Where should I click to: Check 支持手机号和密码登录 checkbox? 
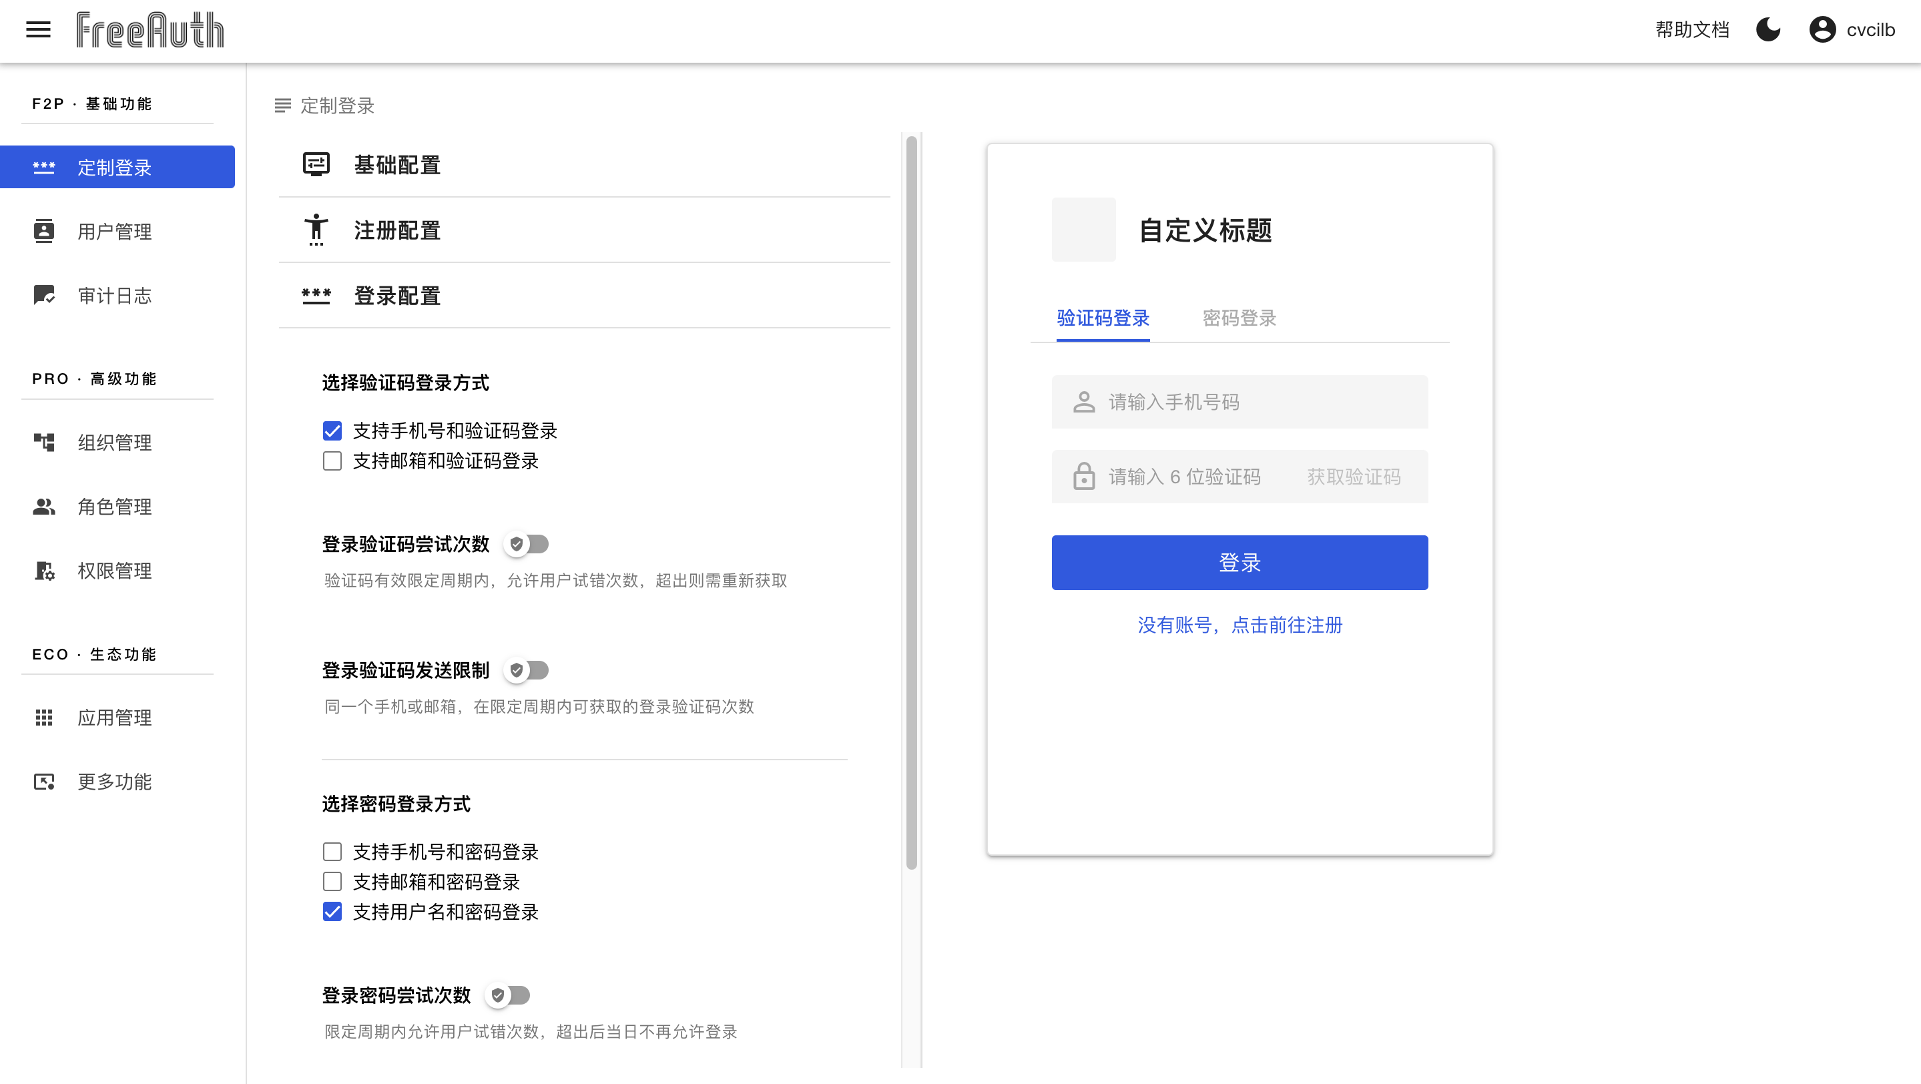[x=332, y=852]
